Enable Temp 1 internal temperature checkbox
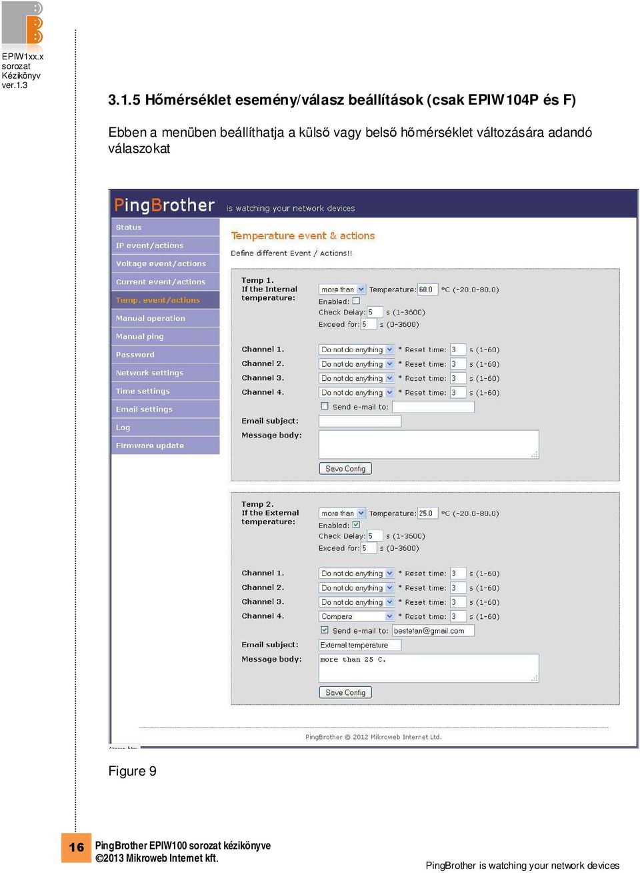 pyautogui.click(x=356, y=301)
